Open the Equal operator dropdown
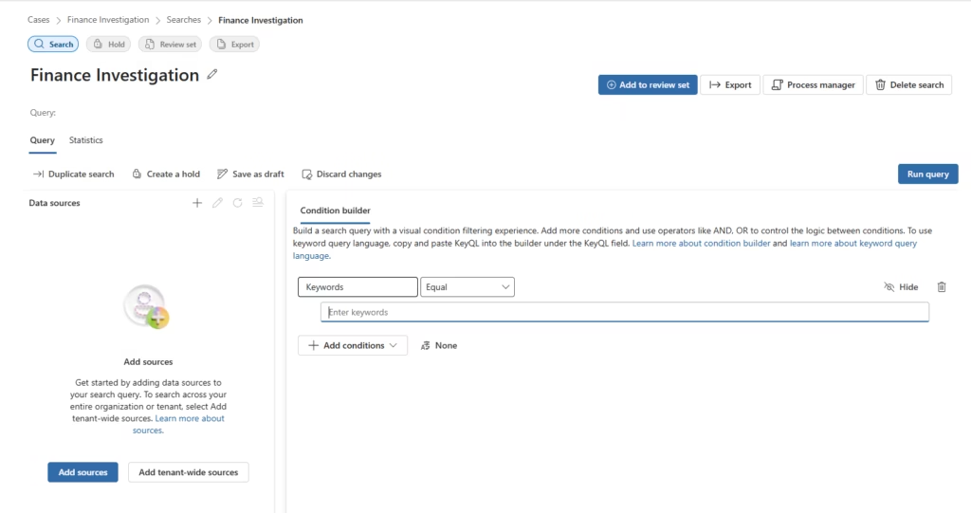971x513 pixels. (x=467, y=287)
